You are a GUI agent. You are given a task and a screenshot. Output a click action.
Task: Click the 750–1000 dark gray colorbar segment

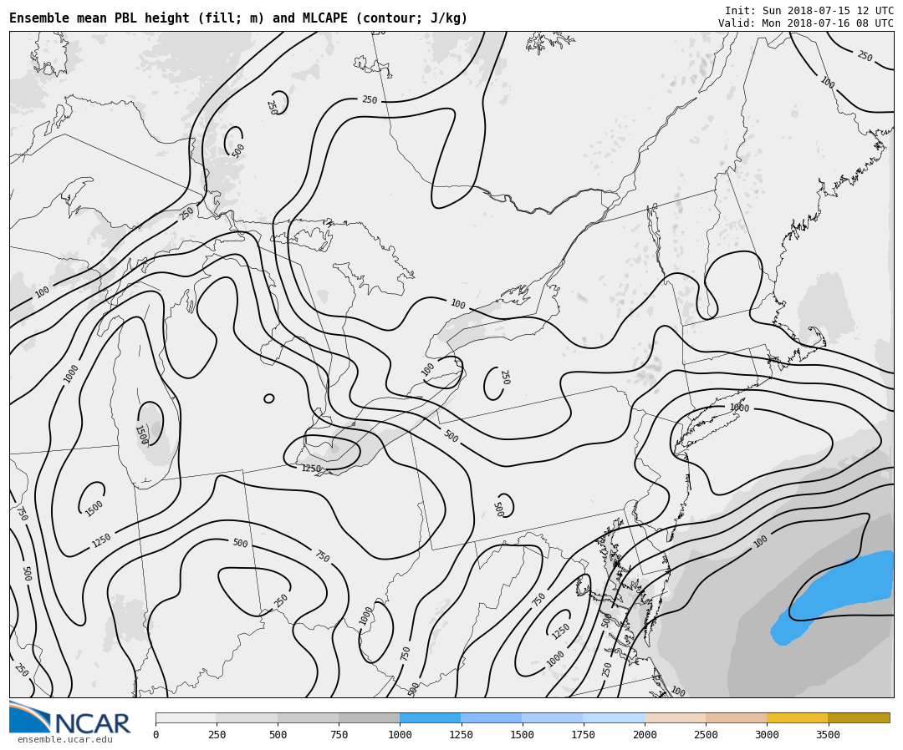[370, 717]
